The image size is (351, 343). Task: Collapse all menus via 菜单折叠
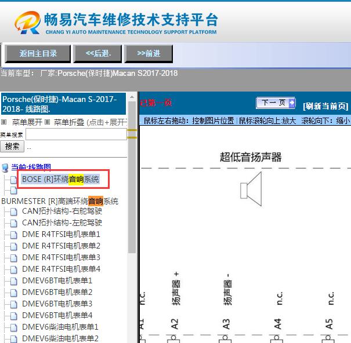68,122
